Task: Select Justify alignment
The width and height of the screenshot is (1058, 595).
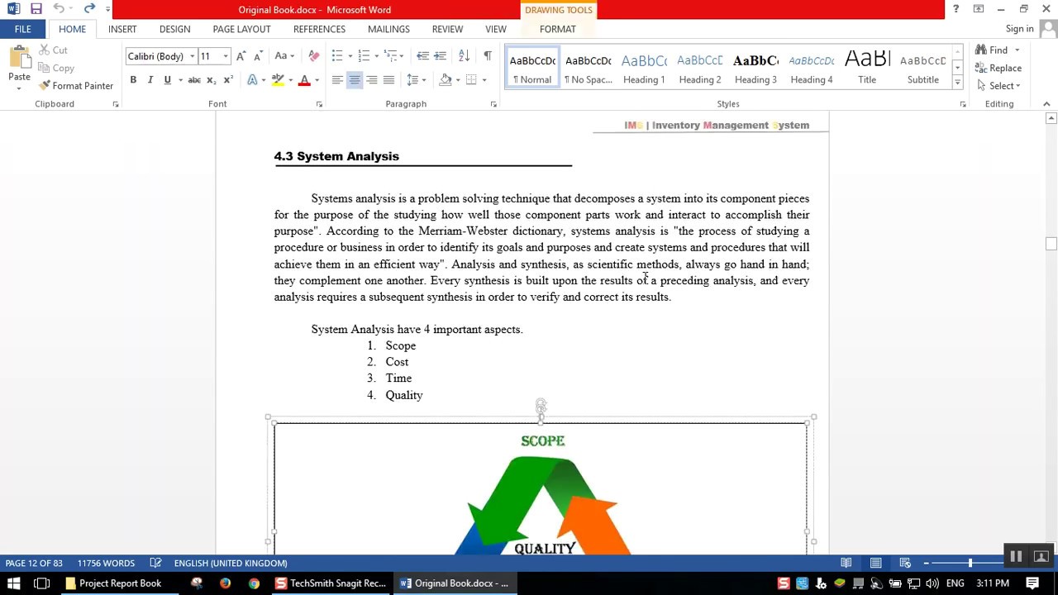Action: pos(388,80)
